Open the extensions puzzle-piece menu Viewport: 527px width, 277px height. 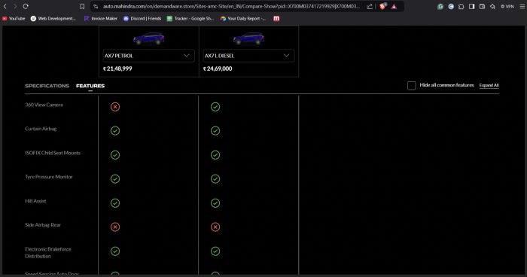pyautogui.click(x=461, y=6)
